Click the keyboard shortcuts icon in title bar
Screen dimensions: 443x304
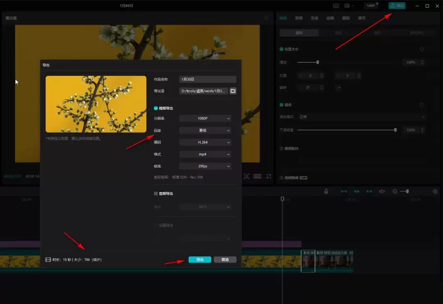coord(336,6)
